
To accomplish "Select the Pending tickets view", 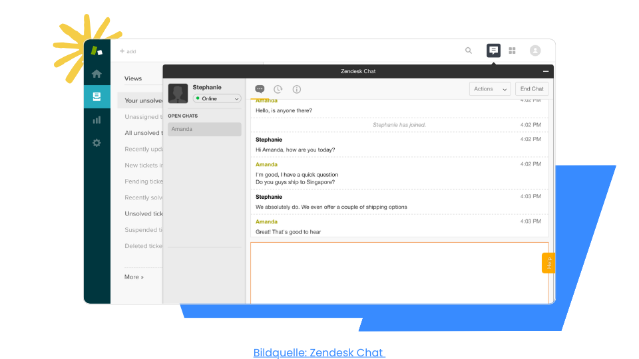I will 144,181.
